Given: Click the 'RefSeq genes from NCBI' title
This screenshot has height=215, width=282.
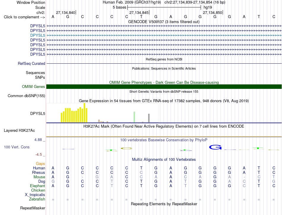Looking at the screenshot, I should [164, 59].
